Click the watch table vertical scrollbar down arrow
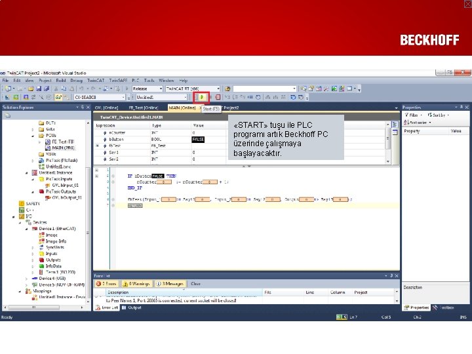Image resolution: width=472 pixels, height=354 pixels. point(388,162)
